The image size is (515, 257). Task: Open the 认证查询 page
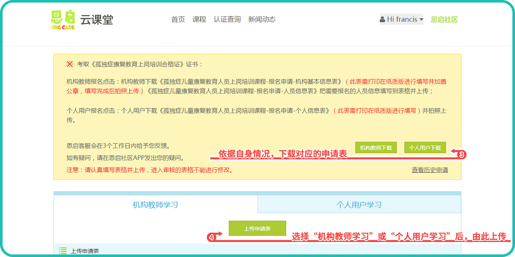pos(227,19)
